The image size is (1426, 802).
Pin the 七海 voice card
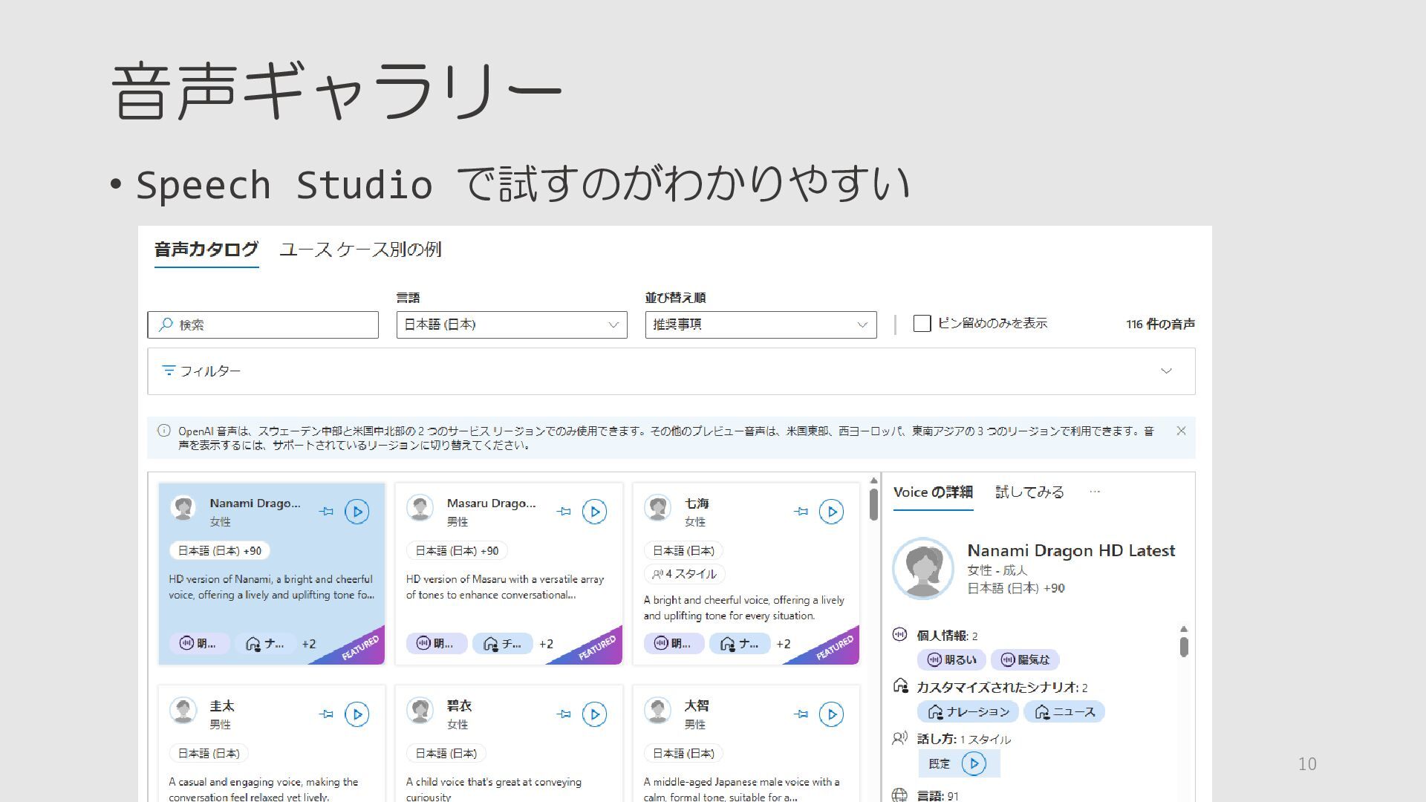click(x=801, y=512)
